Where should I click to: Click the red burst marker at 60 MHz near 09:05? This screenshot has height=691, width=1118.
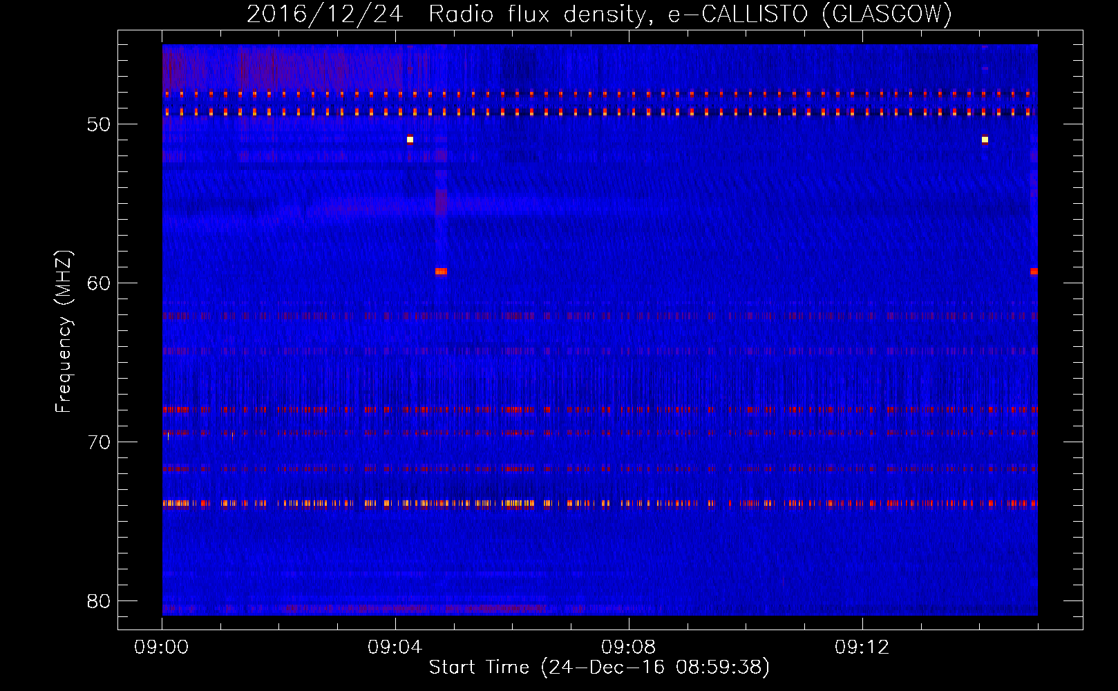(442, 272)
